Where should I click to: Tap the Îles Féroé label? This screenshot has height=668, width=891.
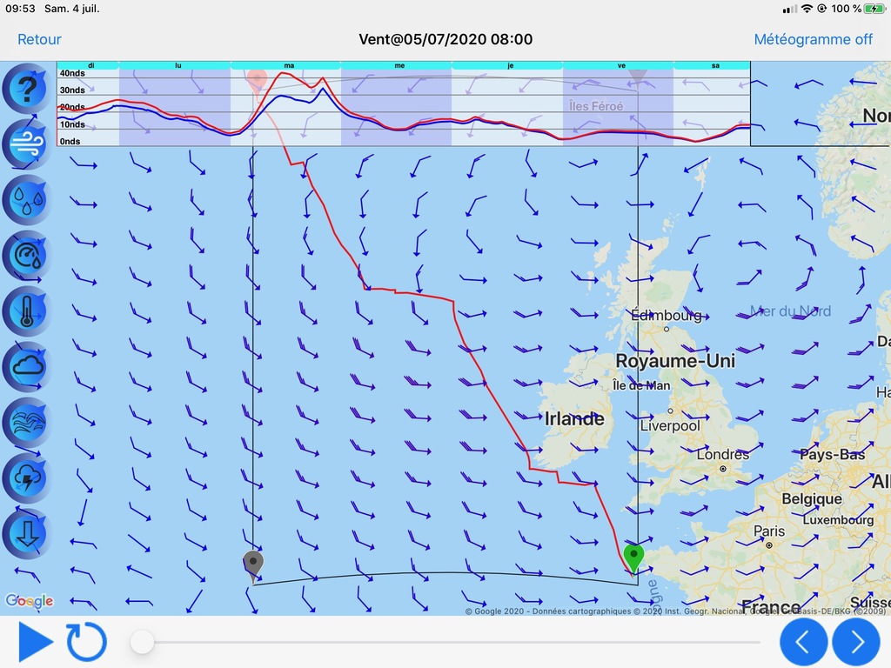tap(595, 106)
